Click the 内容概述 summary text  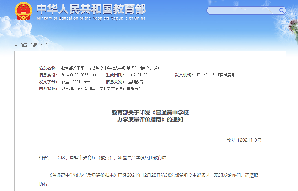(103, 88)
